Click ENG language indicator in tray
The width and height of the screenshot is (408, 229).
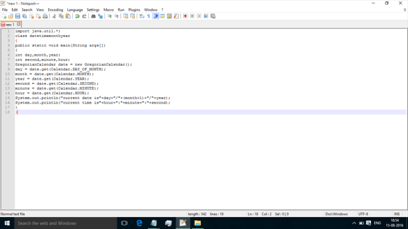tap(377, 223)
